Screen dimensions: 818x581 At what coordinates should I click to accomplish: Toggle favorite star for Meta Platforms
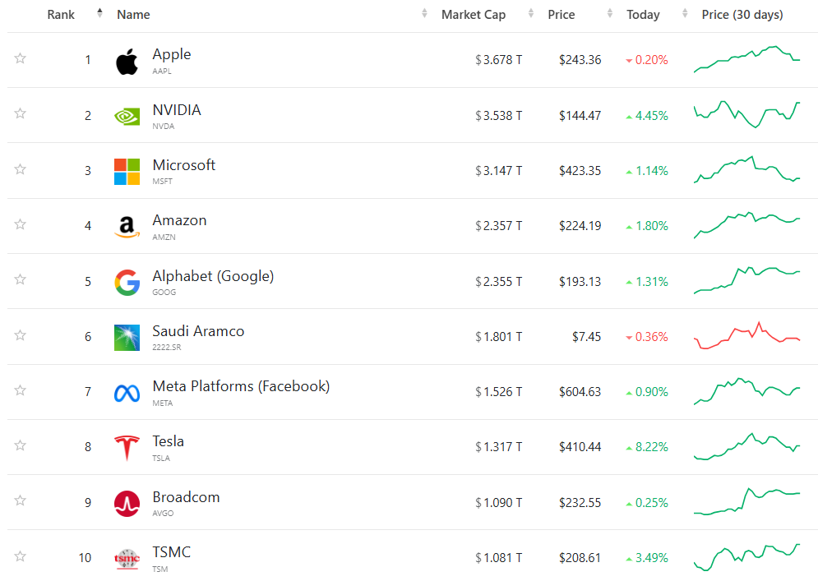21,390
